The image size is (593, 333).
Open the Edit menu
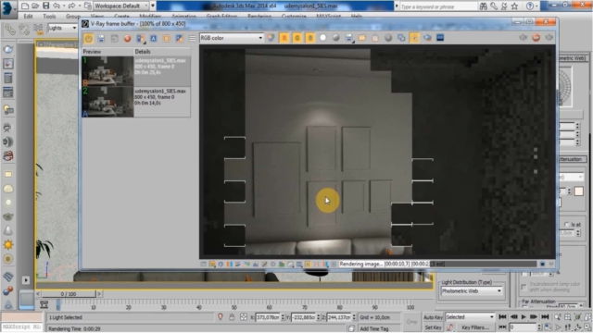(x=28, y=17)
